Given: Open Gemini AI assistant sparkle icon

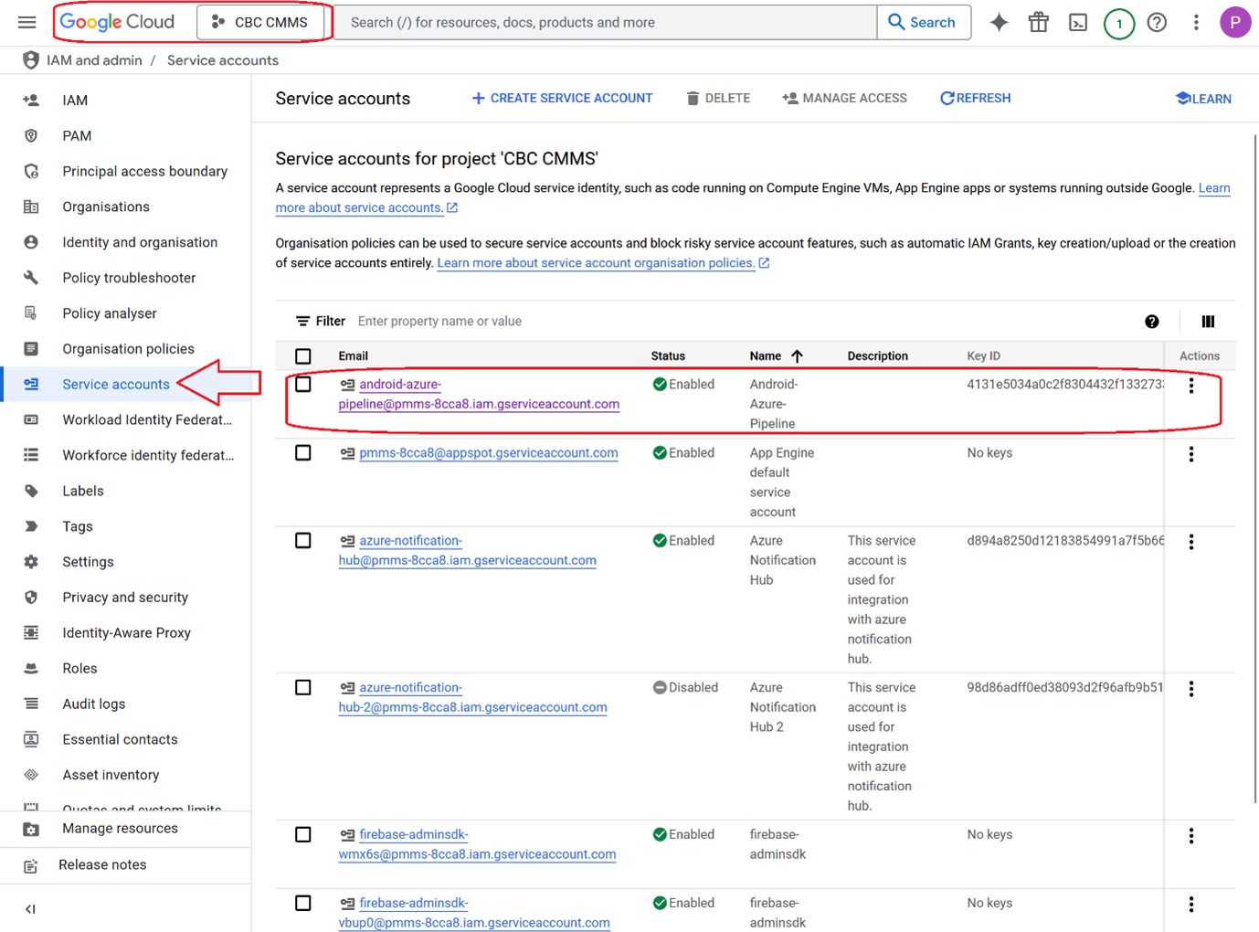Looking at the screenshot, I should pos(999,23).
